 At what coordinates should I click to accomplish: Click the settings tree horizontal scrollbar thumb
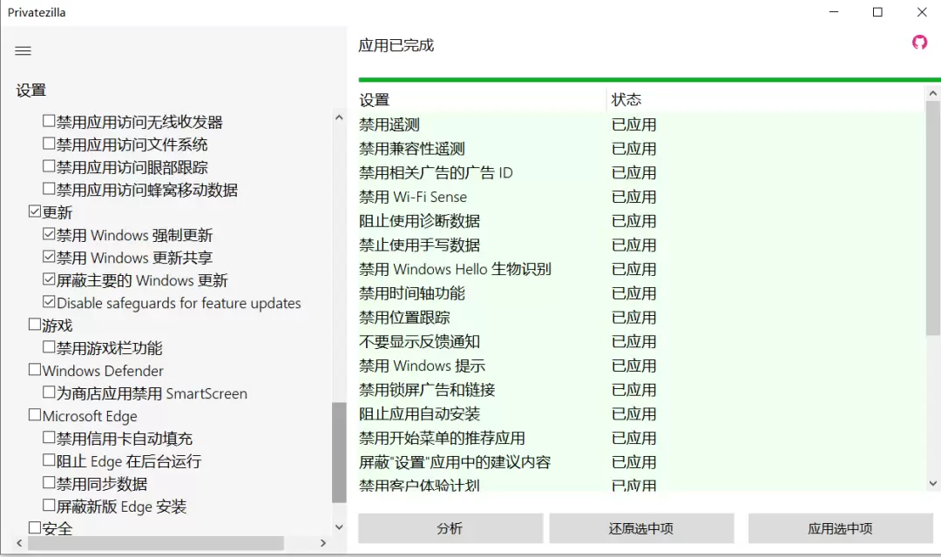(156, 543)
